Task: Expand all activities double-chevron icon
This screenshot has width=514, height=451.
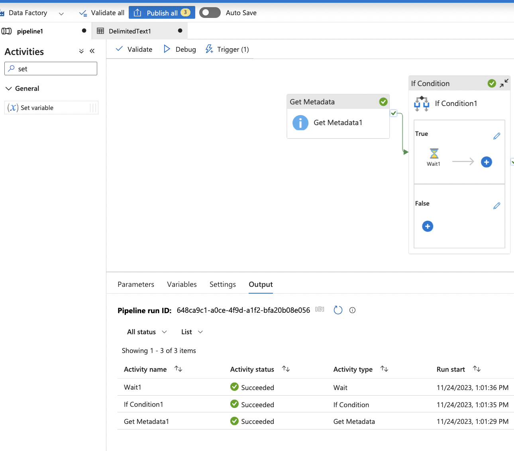Action: [81, 51]
